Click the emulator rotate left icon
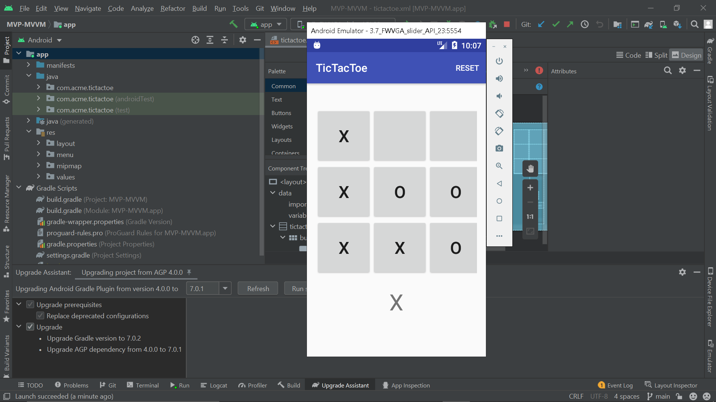This screenshot has height=402, width=716. coord(499,114)
